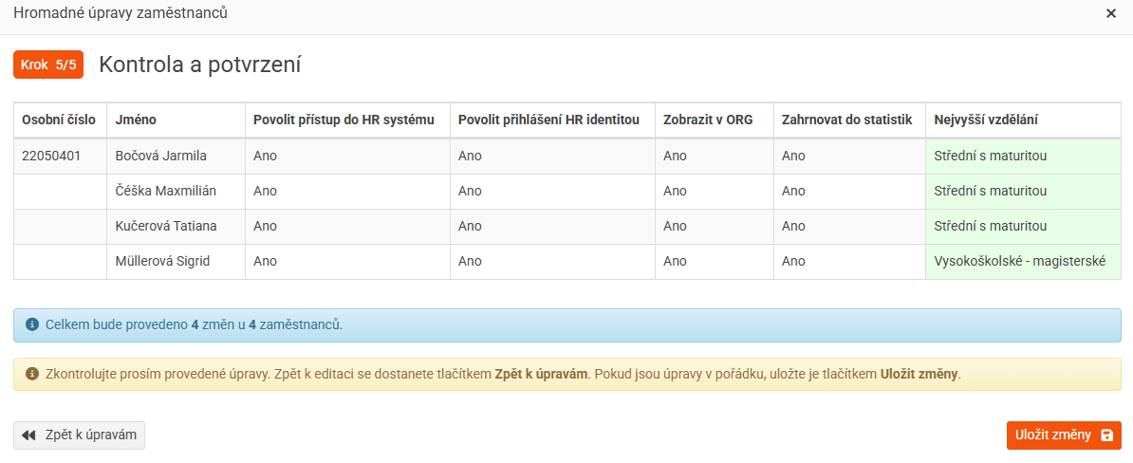Click Vysokoškolské - magisterské education cell
Viewport: 1133px width, 463px height.
click(1020, 261)
